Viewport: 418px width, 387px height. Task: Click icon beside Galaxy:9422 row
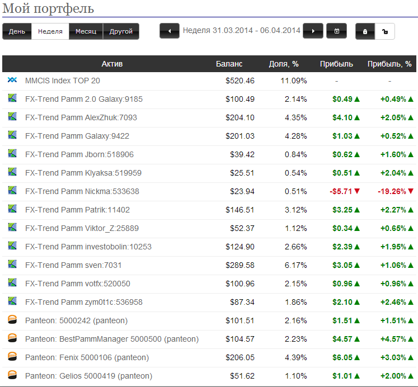(x=12, y=135)
